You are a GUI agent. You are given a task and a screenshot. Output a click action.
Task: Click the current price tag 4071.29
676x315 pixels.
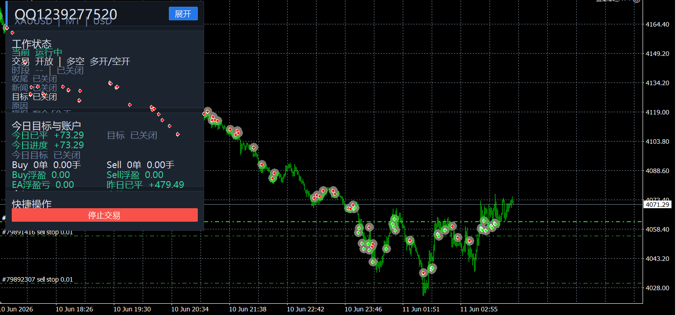pos(658,205)
